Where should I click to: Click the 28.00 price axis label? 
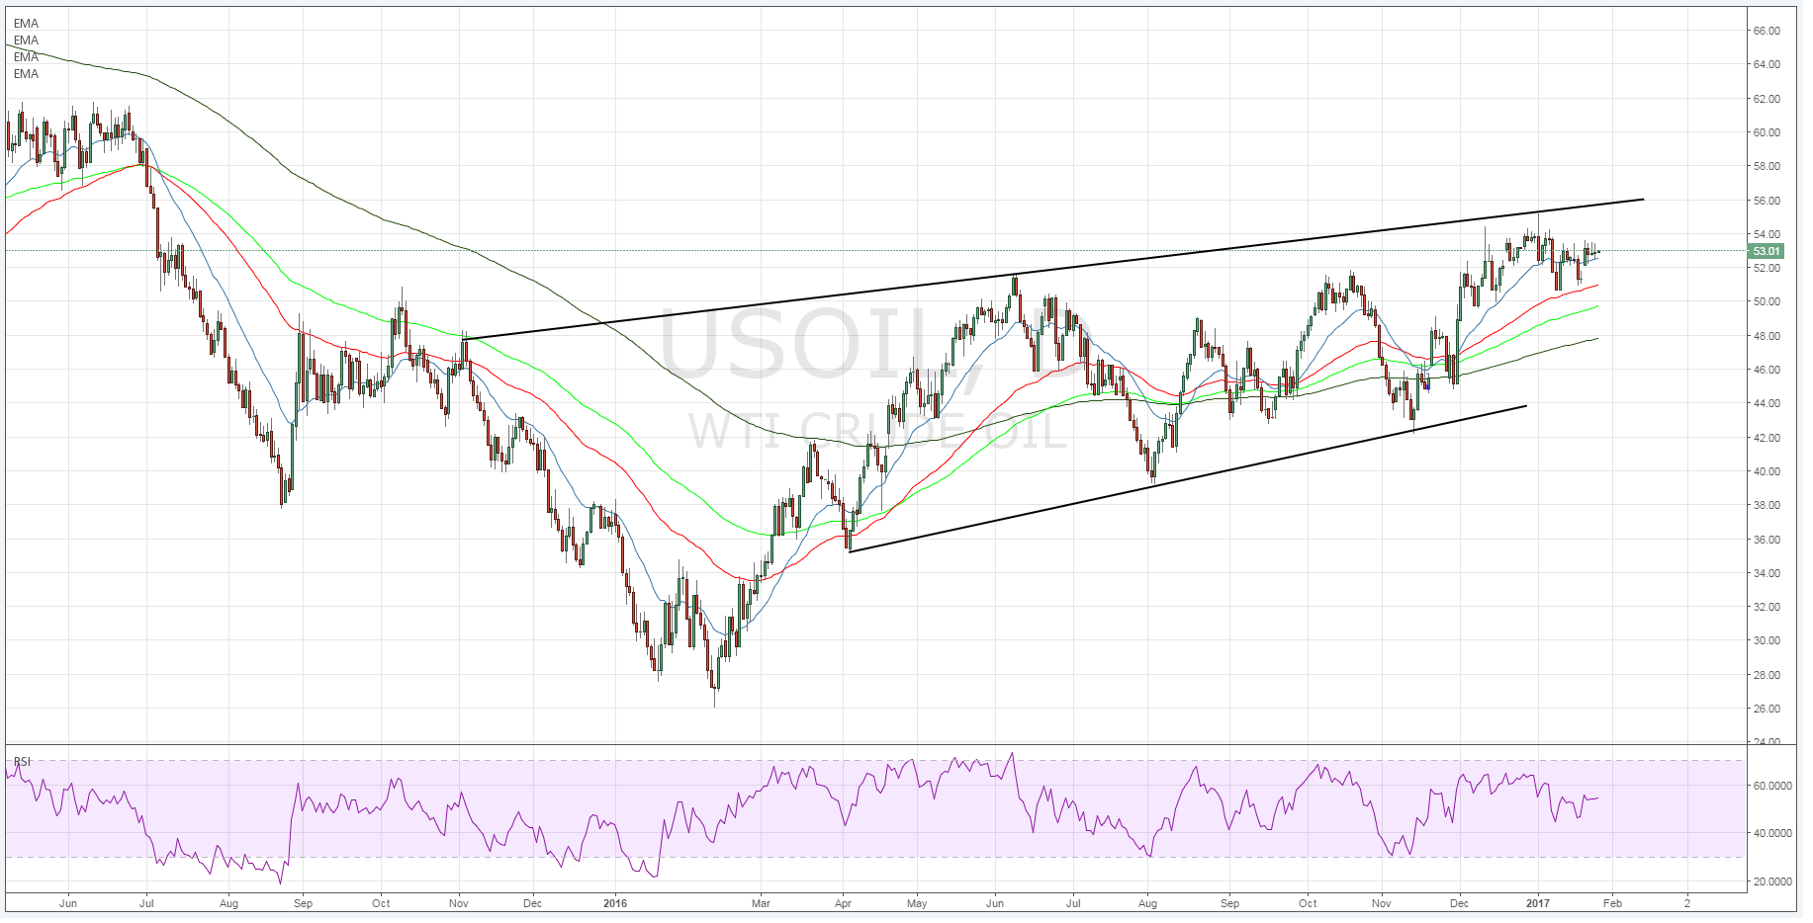point(1767,675)
